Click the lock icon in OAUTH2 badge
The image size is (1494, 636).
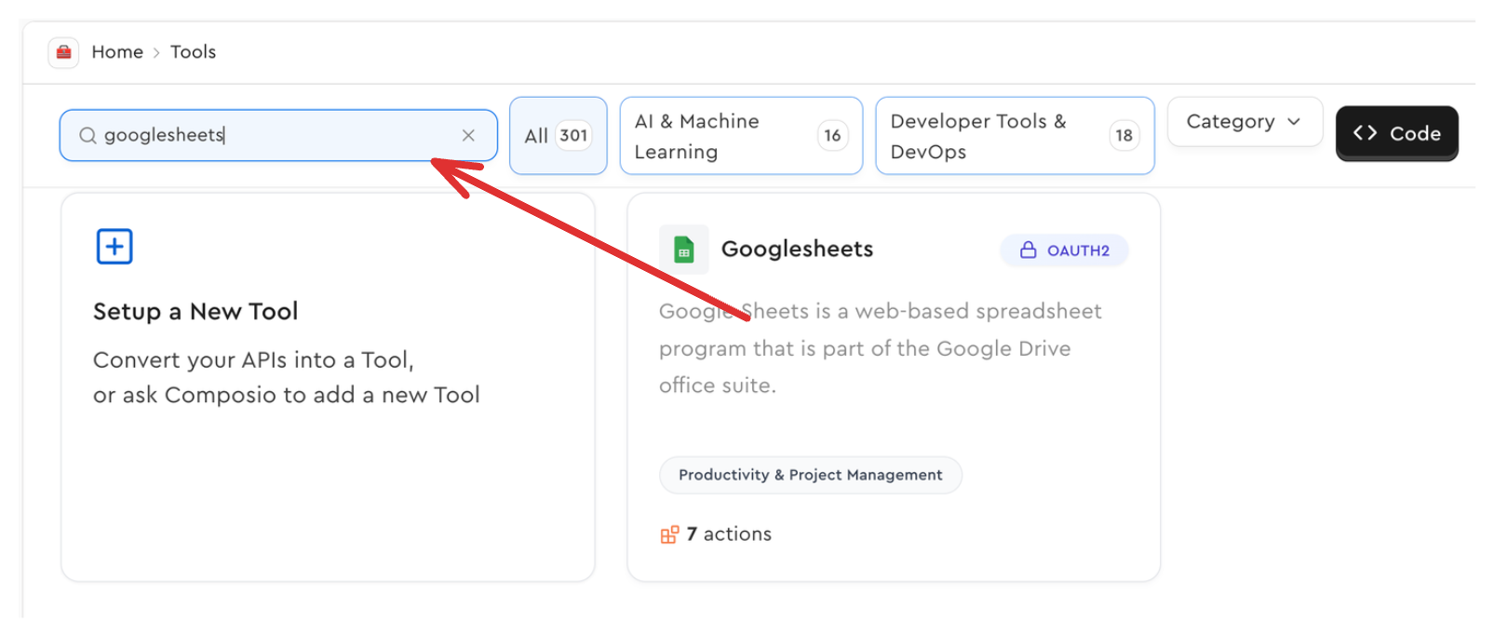click(x=1028, y=250)
